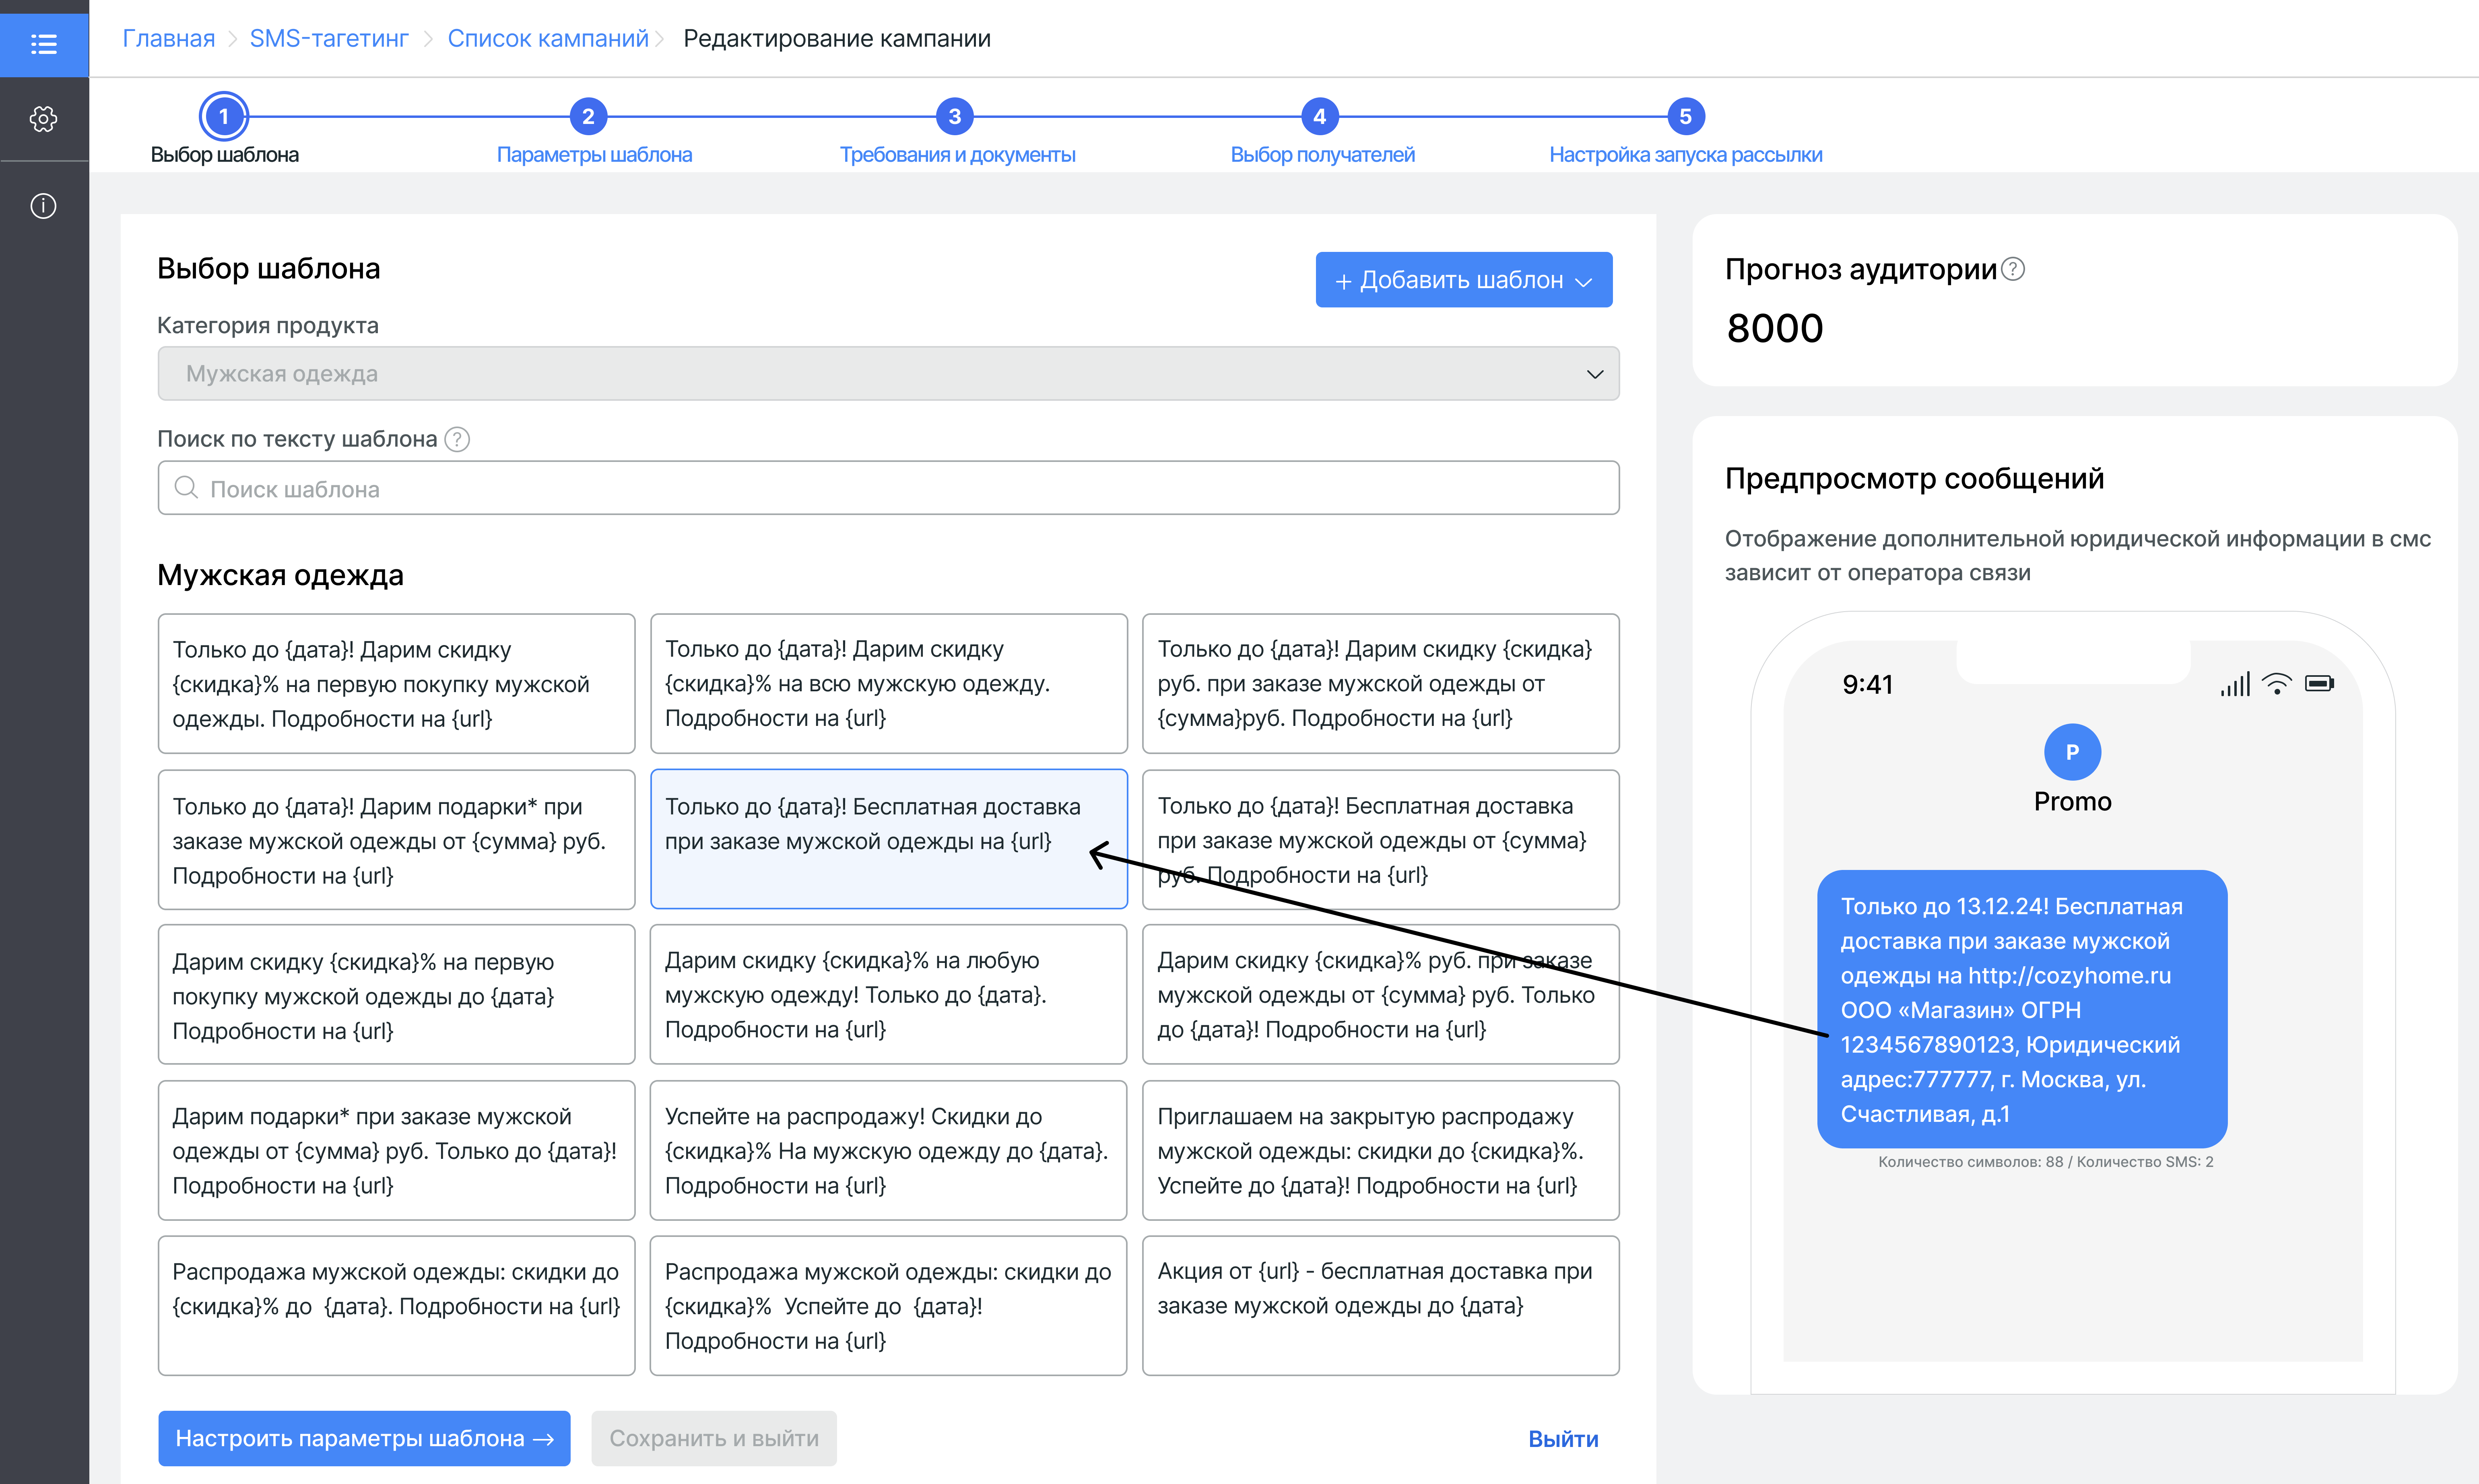Click the Promo sender avatar in message preview

pos(2072,752)
